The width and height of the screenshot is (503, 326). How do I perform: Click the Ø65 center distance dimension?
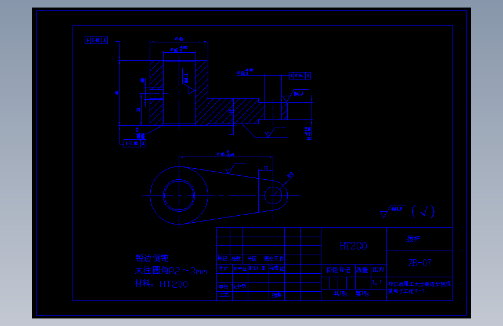pos(226,154)
